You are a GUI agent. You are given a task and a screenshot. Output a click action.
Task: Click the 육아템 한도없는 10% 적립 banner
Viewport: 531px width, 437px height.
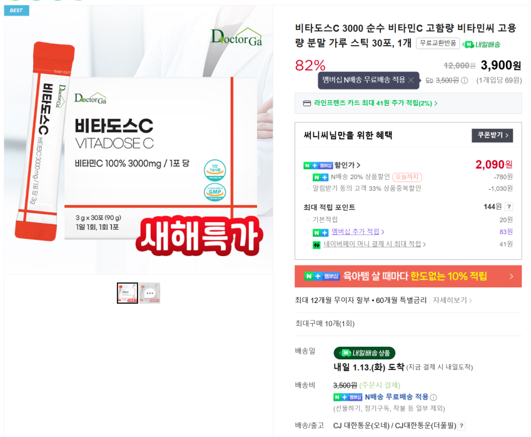click(x=408, y=276)
